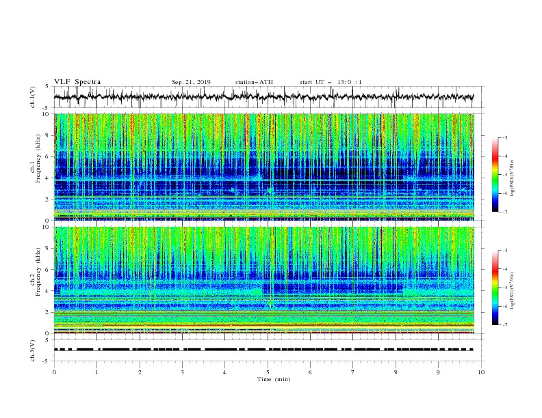Click the "0" tick label on Time axis
Screen dimensions: 542x418
pyautogui.click(x=54, y=372)
